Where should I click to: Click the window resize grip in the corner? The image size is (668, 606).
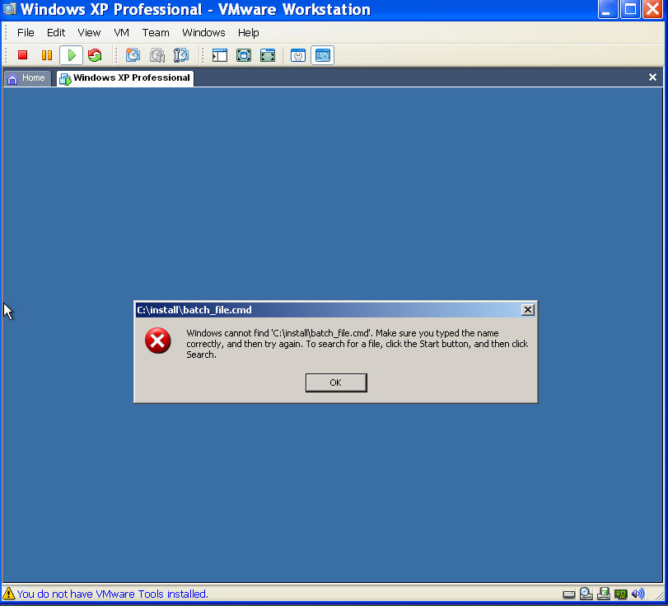pos(660,595)
